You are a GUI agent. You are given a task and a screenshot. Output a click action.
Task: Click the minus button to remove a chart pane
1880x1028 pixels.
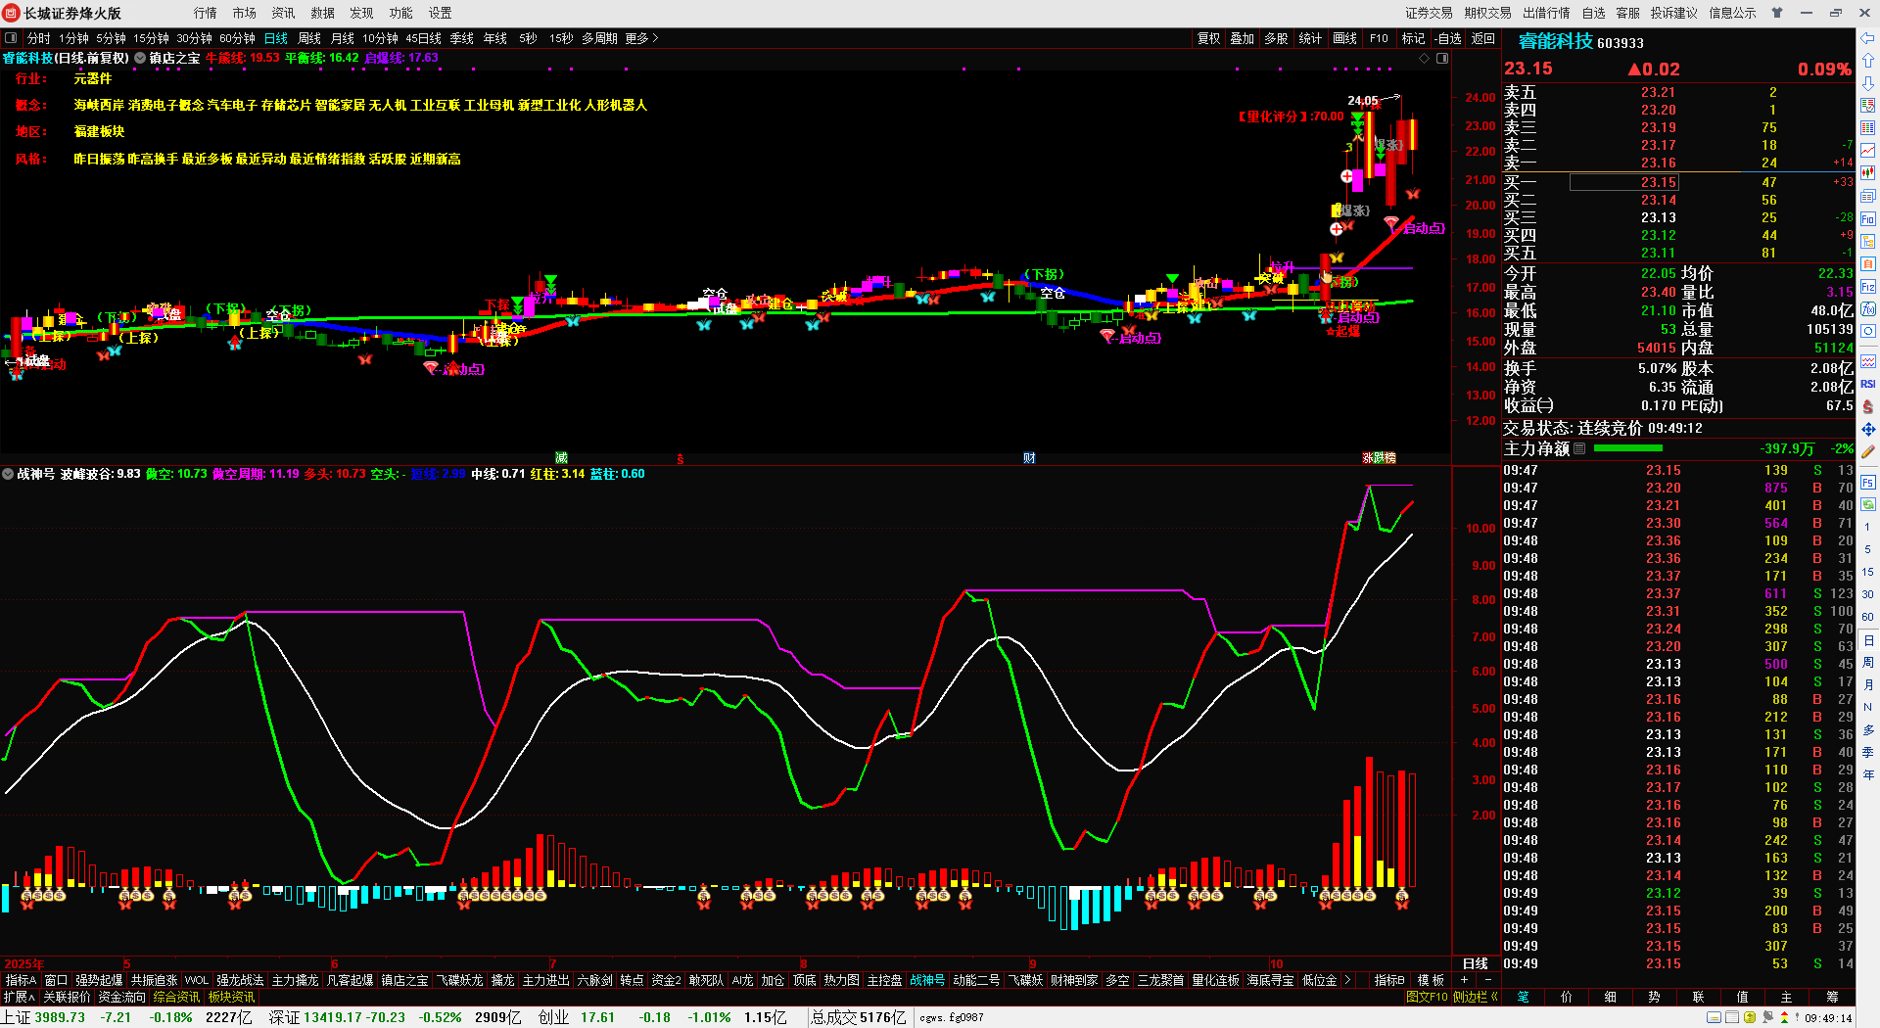(1488, 980)
